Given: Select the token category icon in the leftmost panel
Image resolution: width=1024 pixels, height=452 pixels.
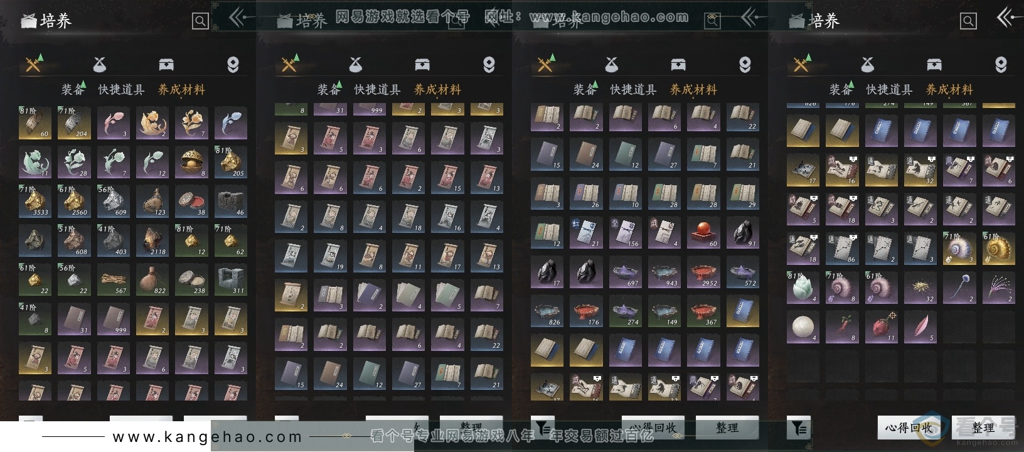Looking at the screenshot, I should [x=233, y=64].
